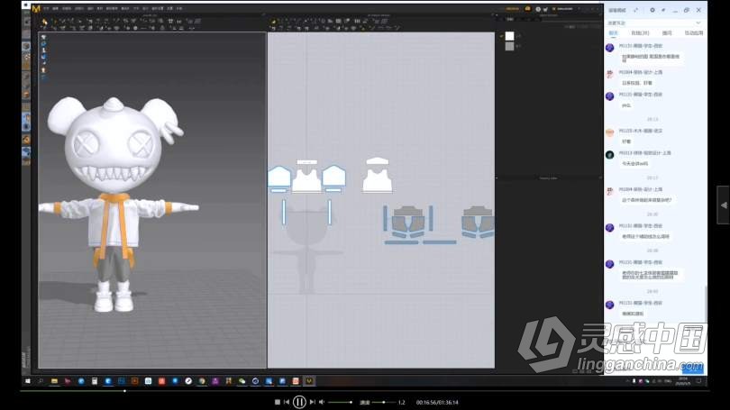Click the pin icon in chat panel header

(663, 10)
